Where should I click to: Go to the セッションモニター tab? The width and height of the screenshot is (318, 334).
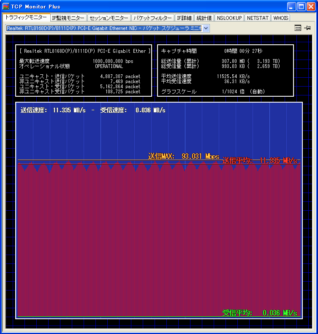coord(109,18)
